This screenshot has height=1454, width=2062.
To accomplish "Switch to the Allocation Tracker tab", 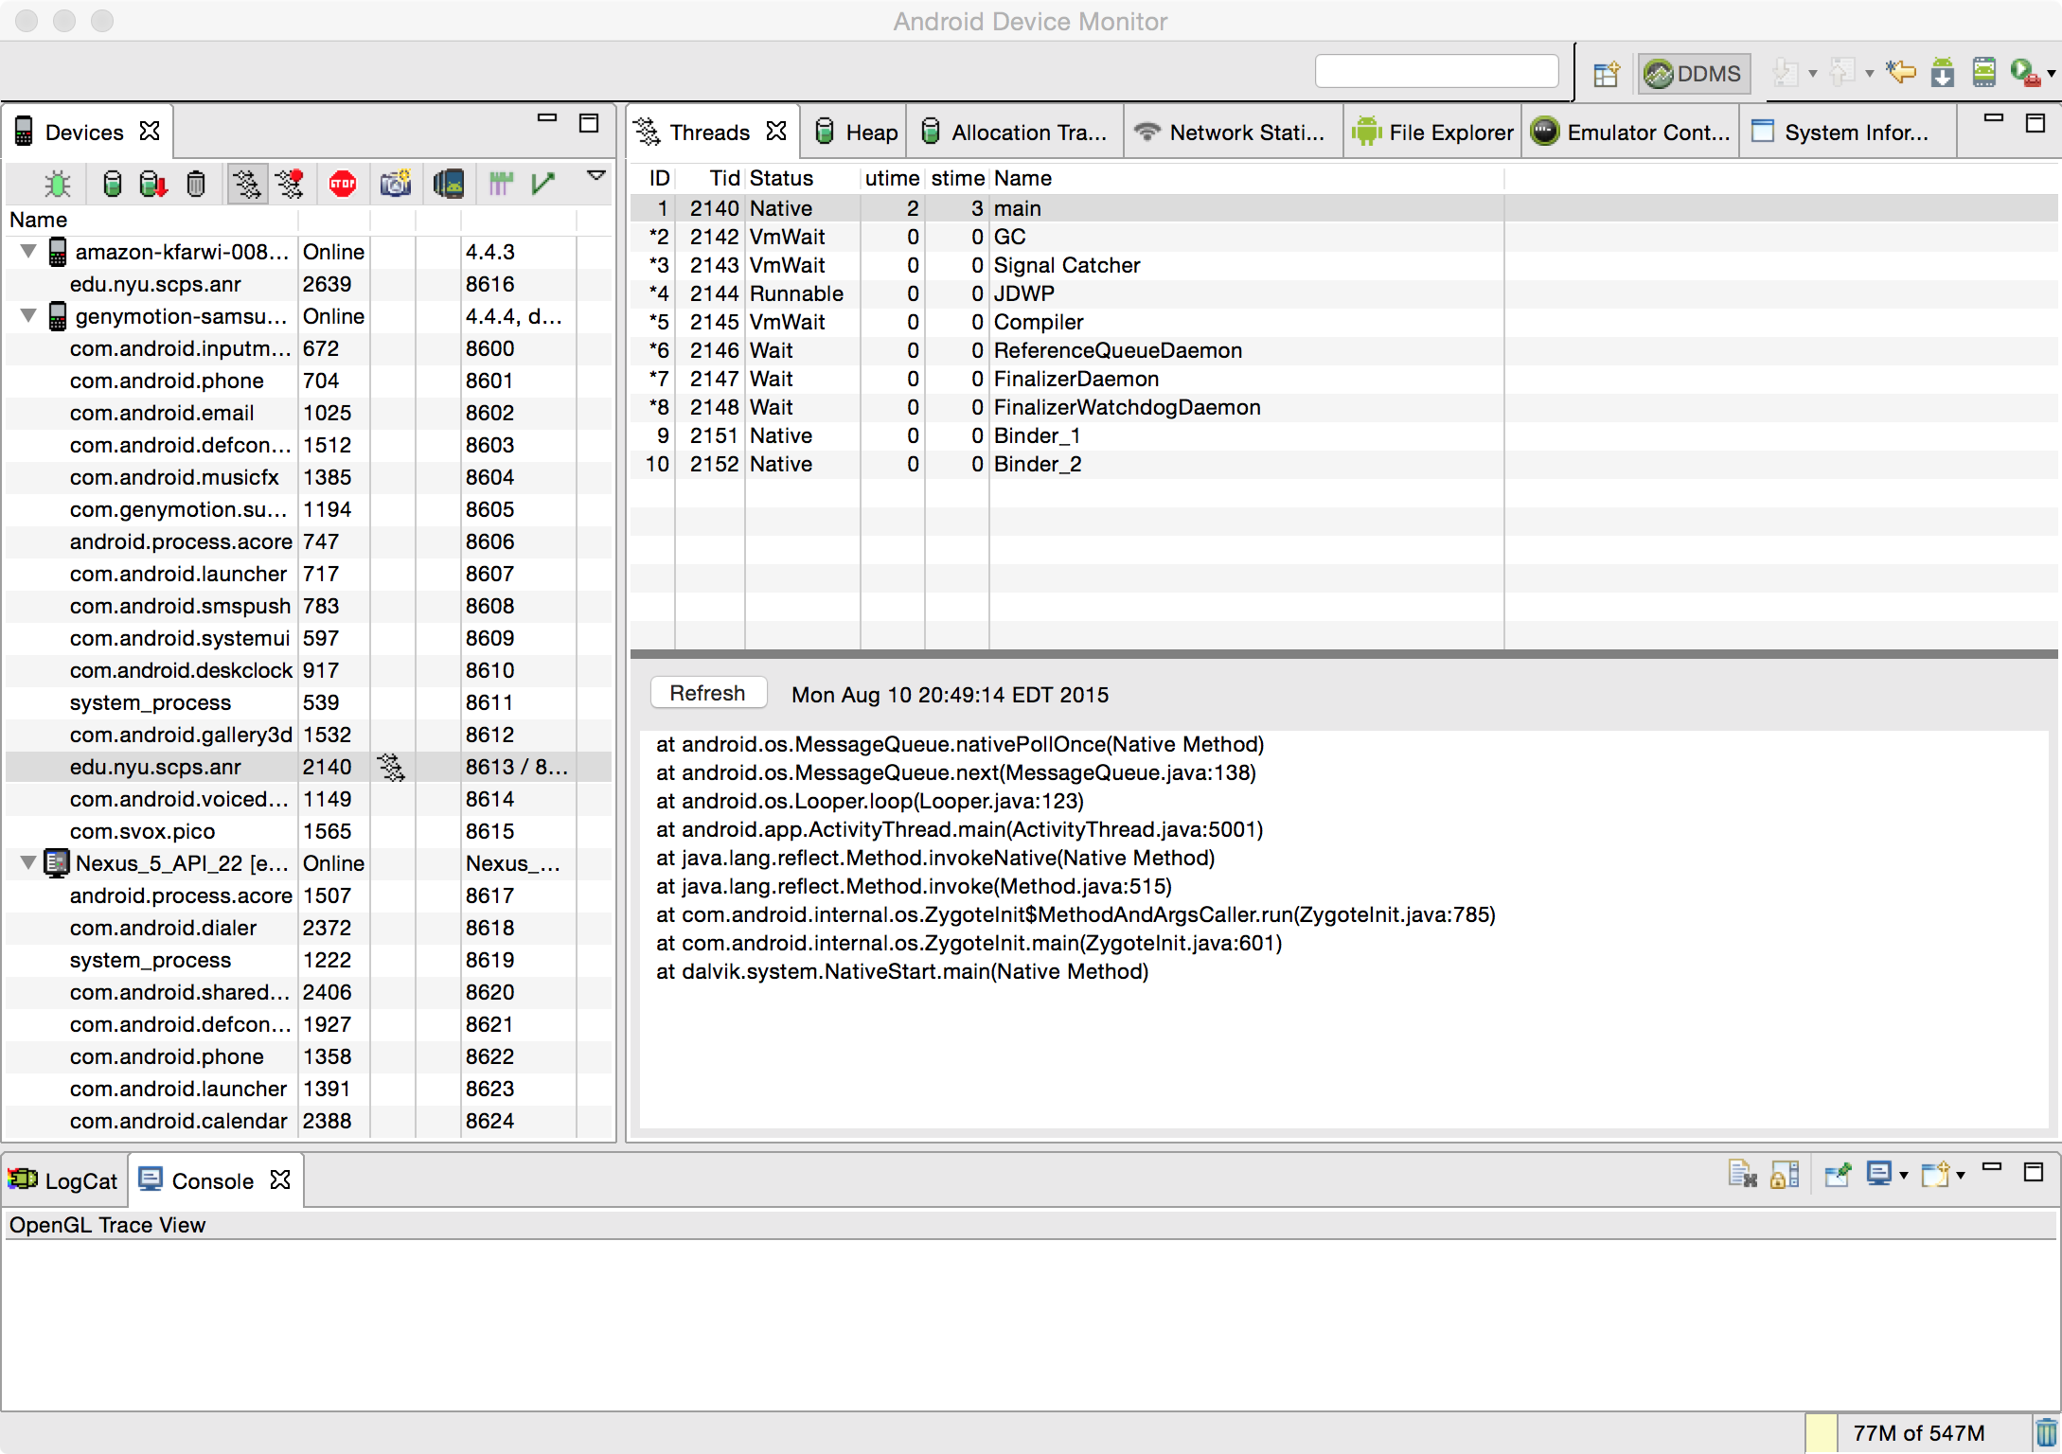I will tap(1015, 133).
